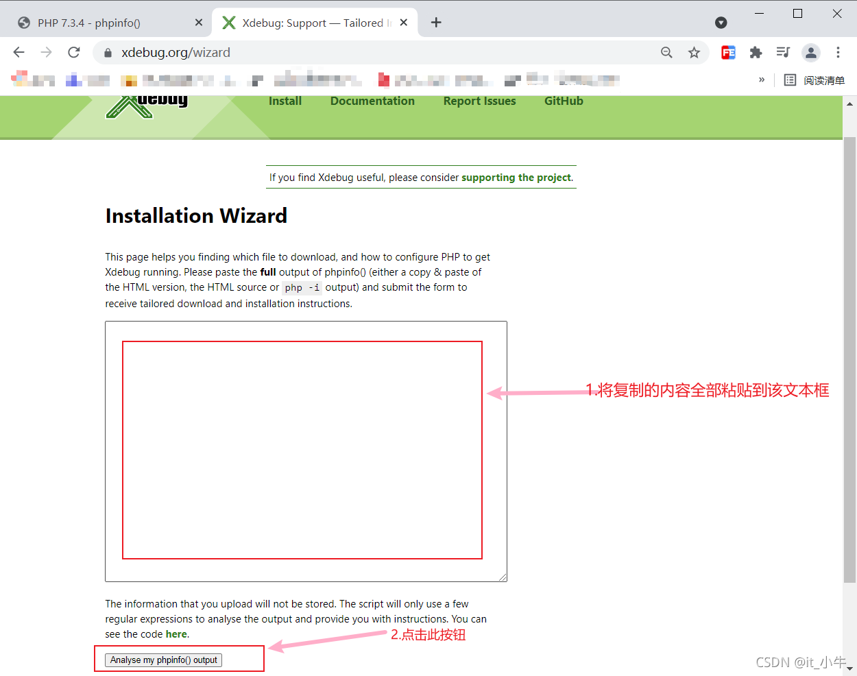Click inside the phpinfo output text area
Screen dimensions: 857x676
(305, 450)
